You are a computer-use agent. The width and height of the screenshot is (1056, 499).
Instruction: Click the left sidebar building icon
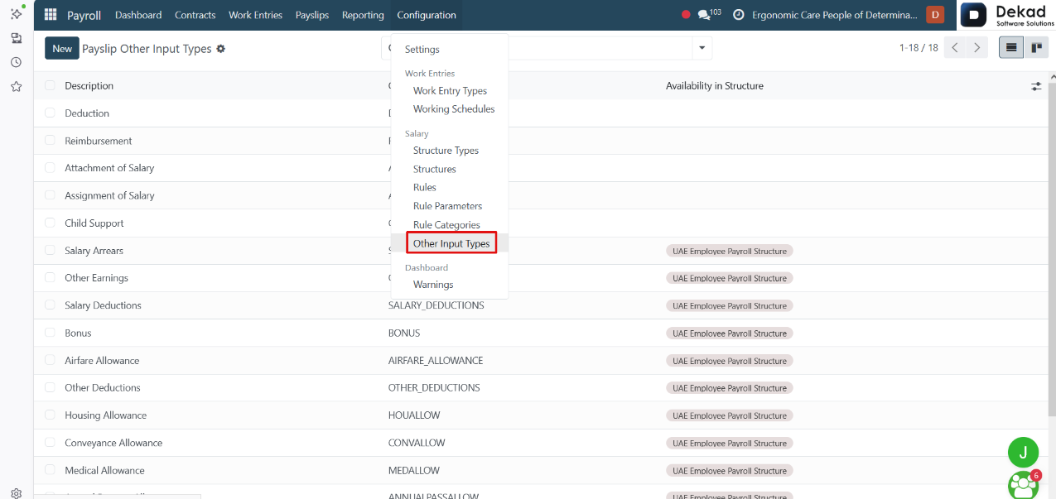point(16,38)
